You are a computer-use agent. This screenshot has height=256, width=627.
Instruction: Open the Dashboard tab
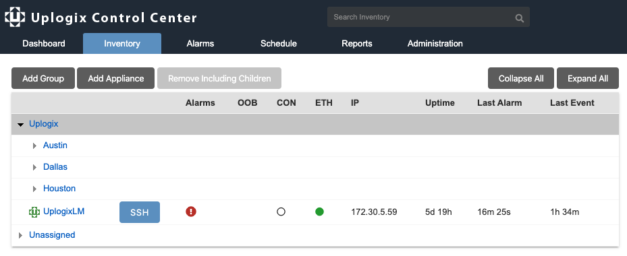point(44,44)
